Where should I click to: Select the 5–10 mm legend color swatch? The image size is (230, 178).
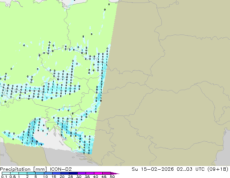point(40,173)
